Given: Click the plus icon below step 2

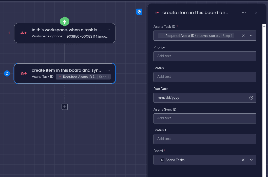Looking at the screenshot, I should pos(65,107).
